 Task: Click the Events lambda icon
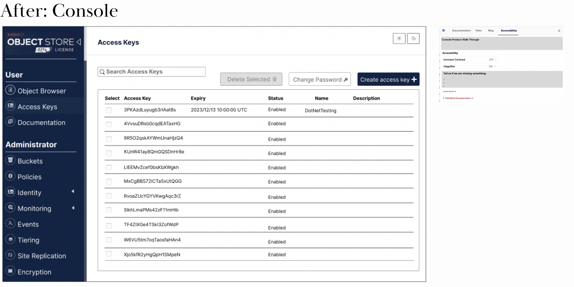10,224
